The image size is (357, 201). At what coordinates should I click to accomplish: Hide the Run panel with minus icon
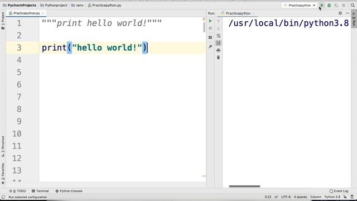point(348,13)
